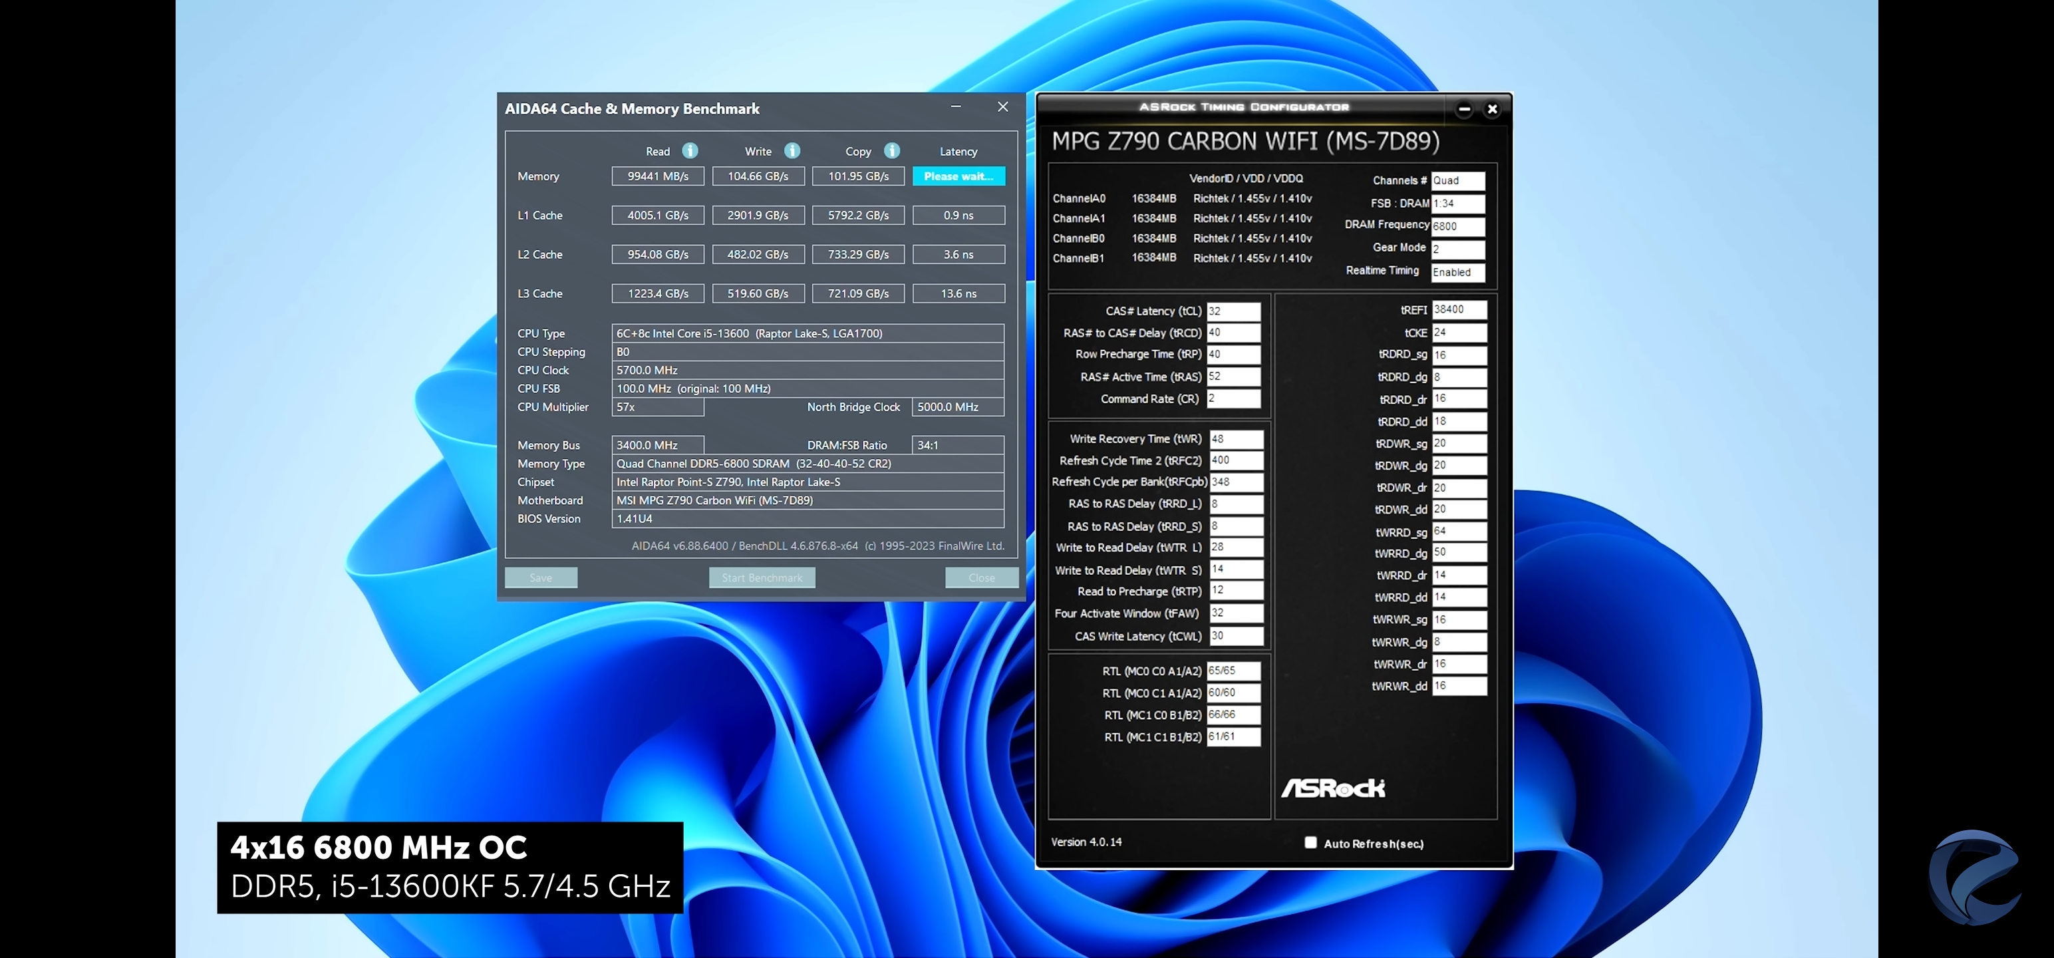Click the DRAM Frequency field
2054x958 pixels.
tap(1457, 227)
